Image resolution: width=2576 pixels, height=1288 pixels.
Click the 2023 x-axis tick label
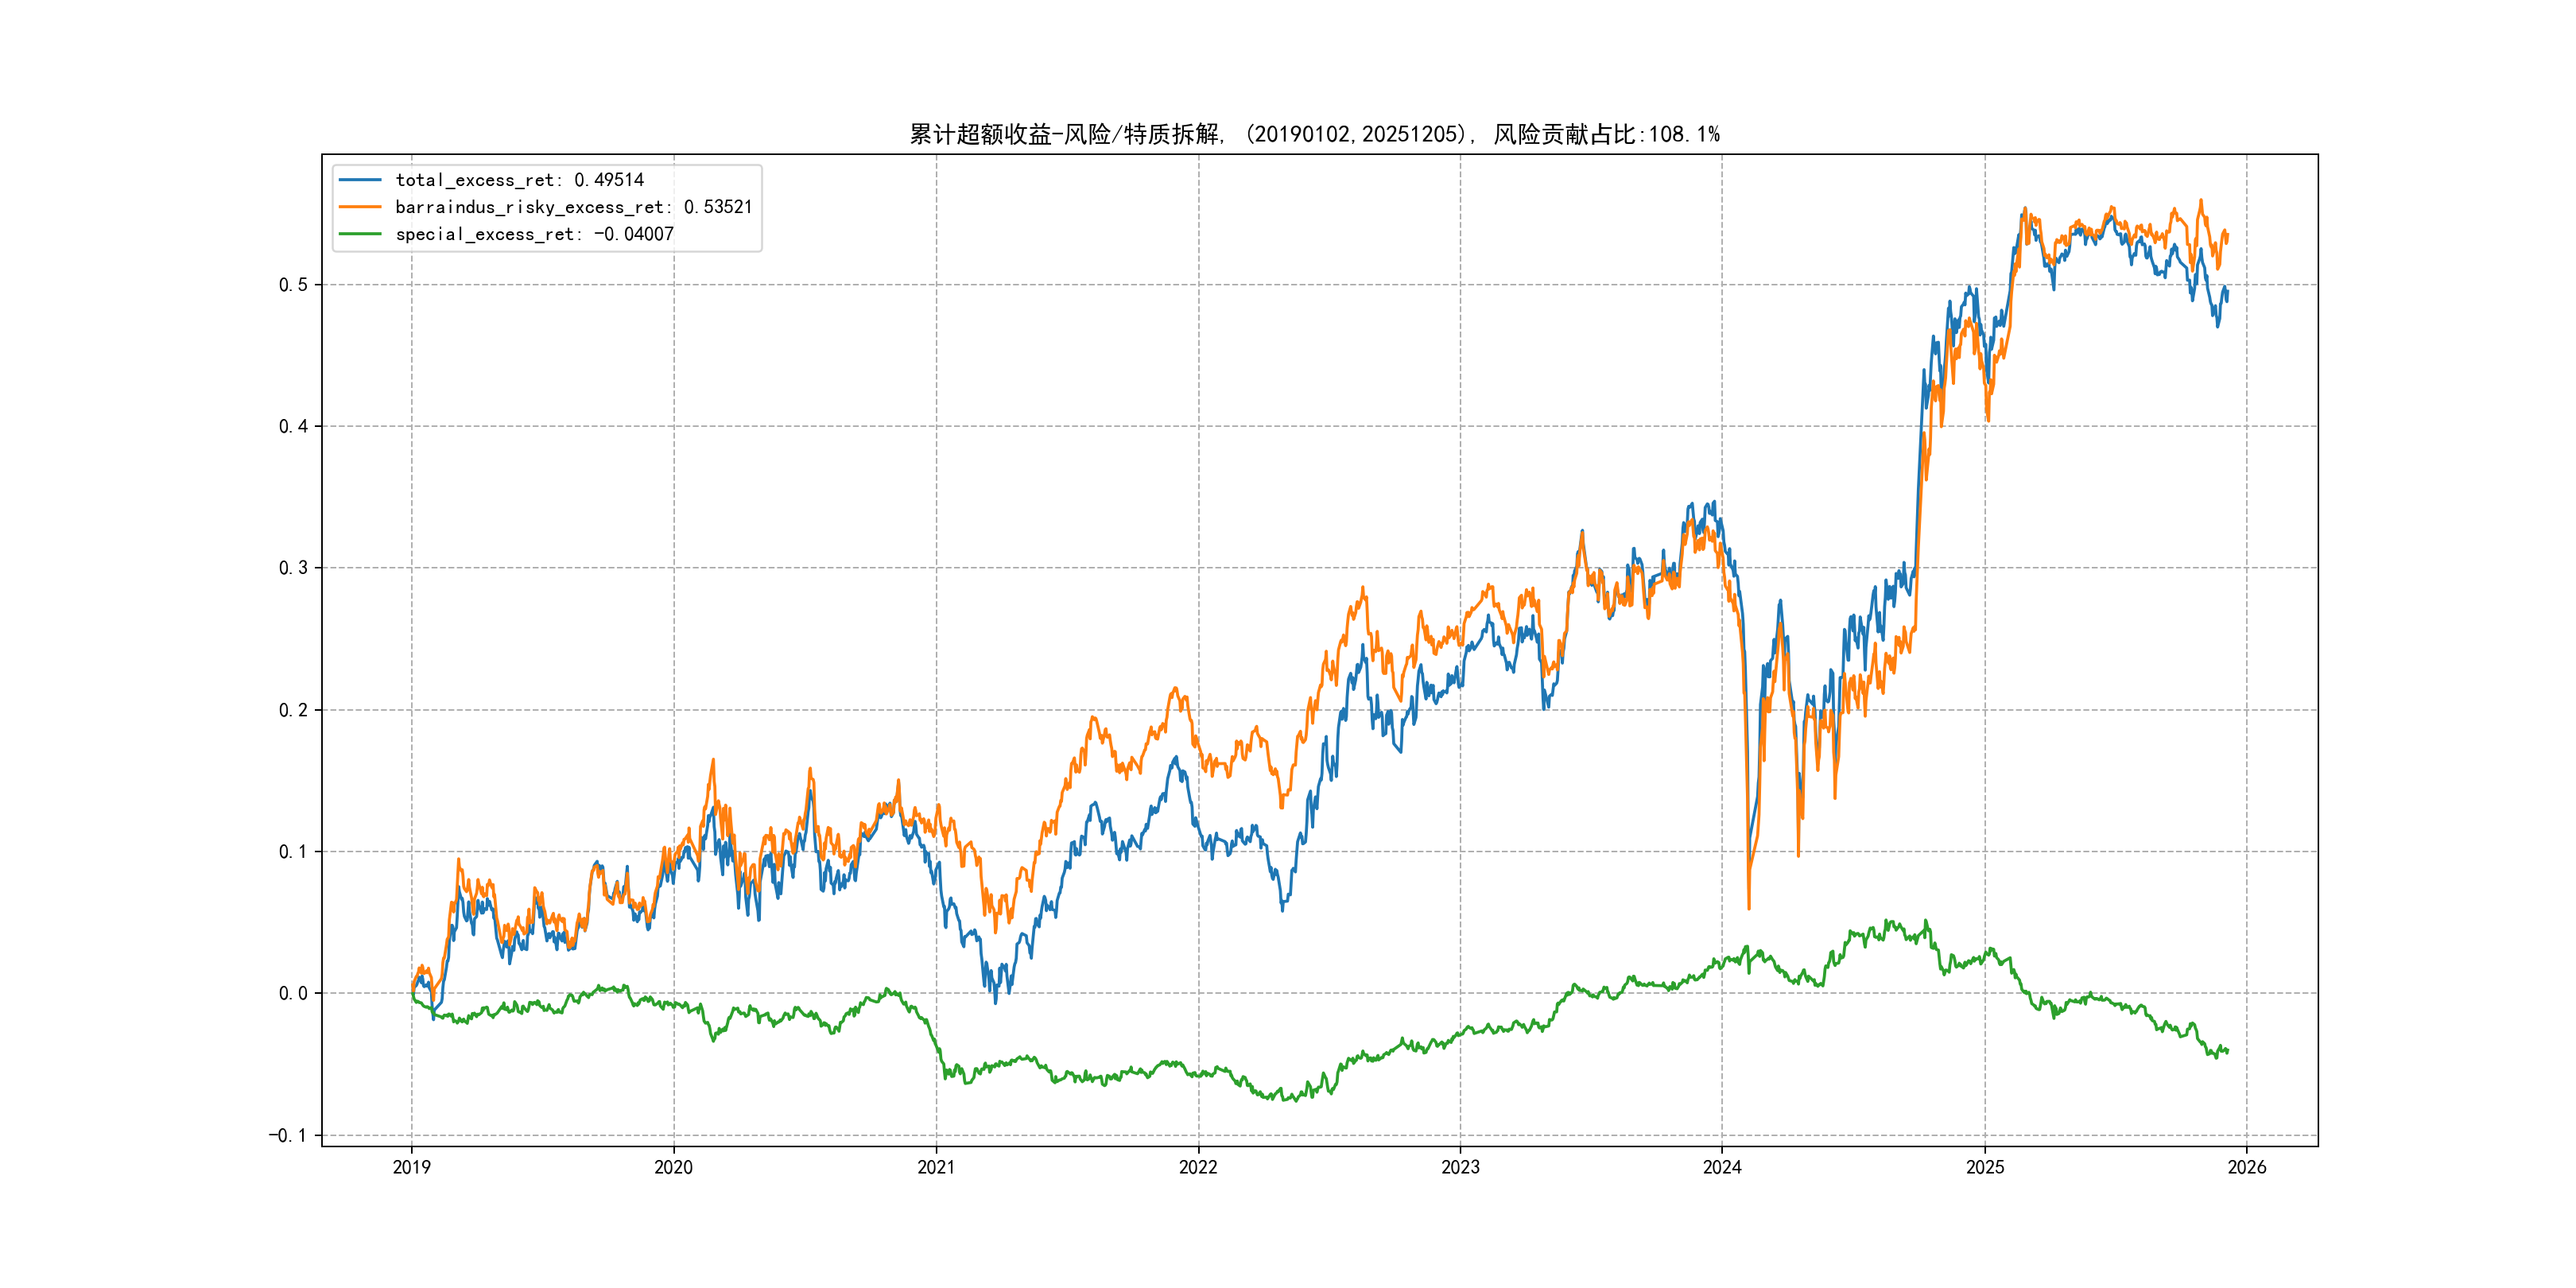coord(1460,1167)
